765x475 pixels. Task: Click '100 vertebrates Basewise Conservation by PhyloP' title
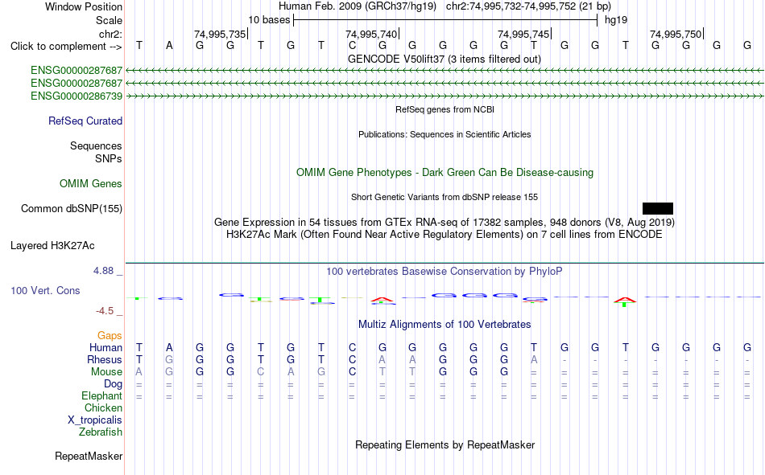pyautogui.click(x=445, y=272)
